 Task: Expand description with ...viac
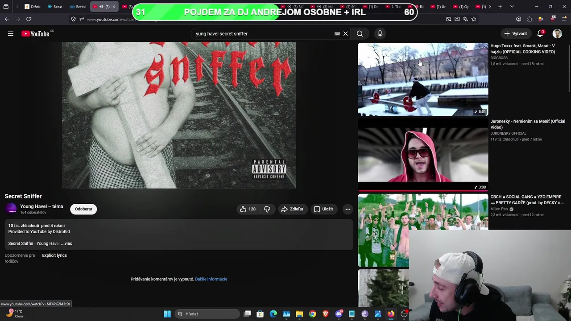pos(66,243)
